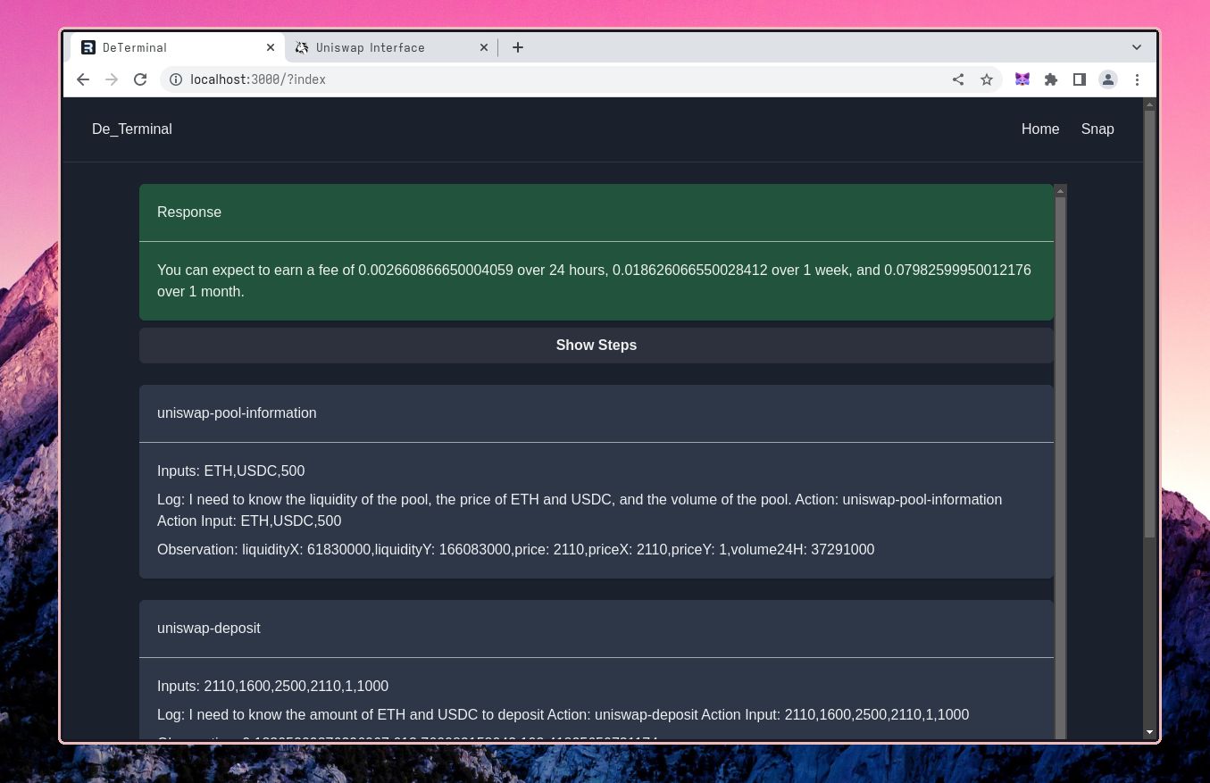
Task: Close the DeTerminal tab
Action: click(271, 47)
